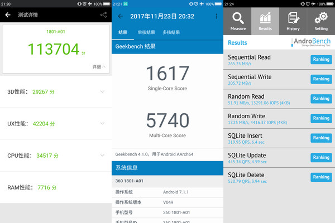The height and width of the screenshot is (223, 335).
Task: Open Ranking for Sequential Write
Action: click(321, 79)
